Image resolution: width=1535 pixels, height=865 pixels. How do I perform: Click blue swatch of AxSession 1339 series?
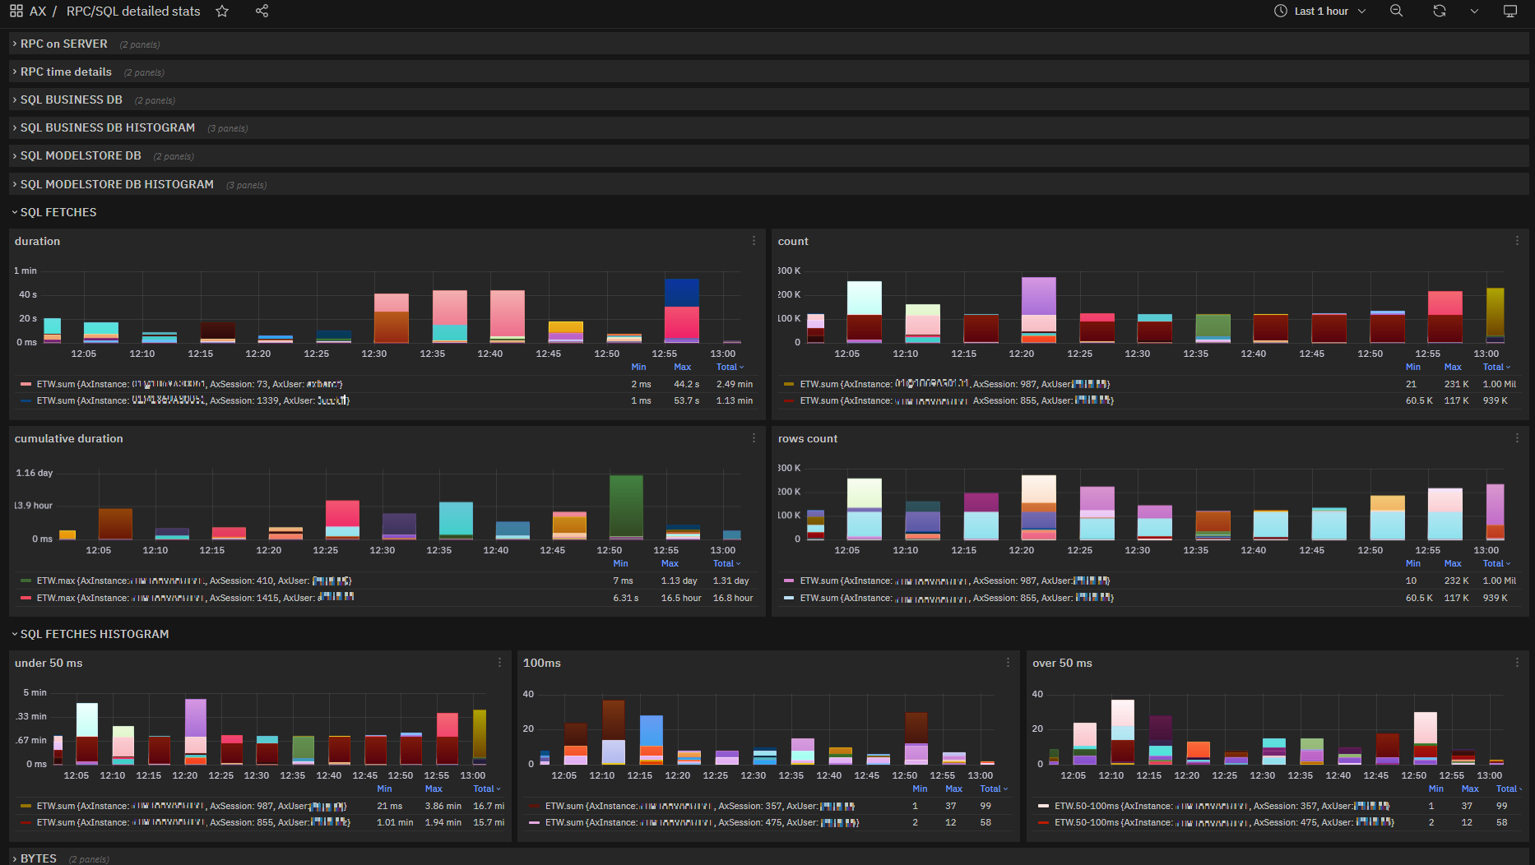point(26,400)
